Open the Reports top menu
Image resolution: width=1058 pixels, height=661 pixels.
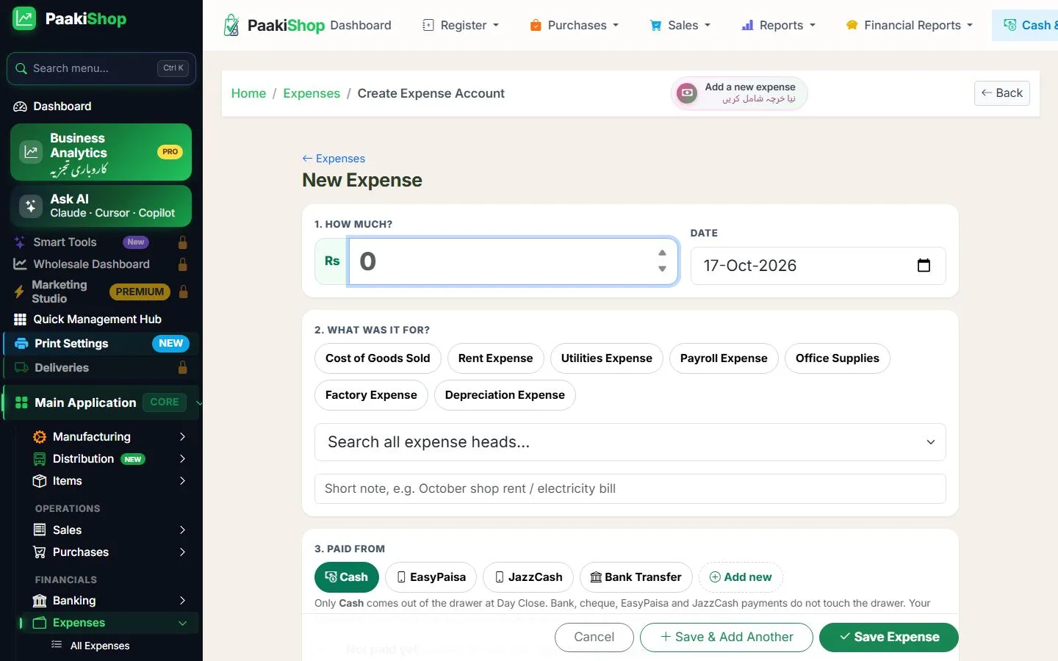point(778,25)
